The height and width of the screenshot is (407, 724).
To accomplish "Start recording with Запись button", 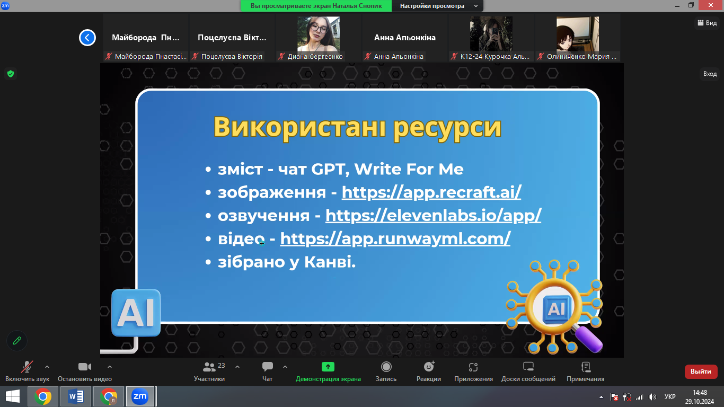I will tap(386, 367).
